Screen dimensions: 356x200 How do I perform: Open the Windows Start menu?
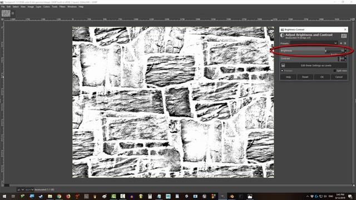4,196
